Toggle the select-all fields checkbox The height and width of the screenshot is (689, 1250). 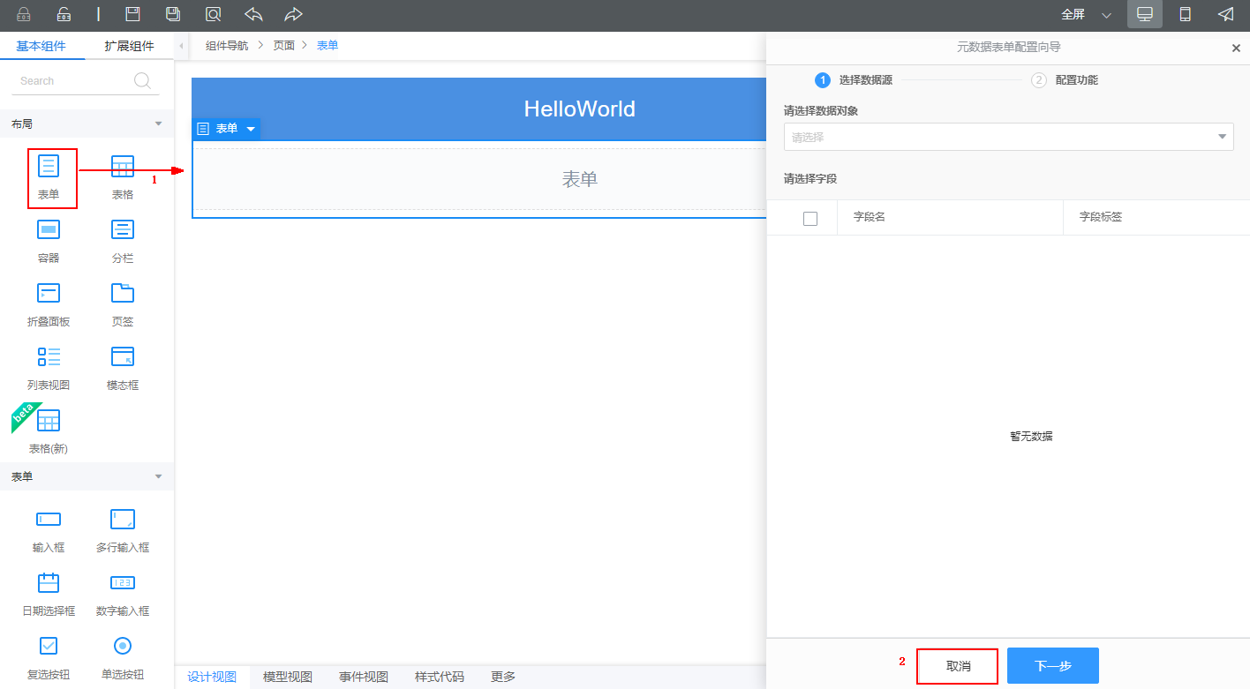810,219
